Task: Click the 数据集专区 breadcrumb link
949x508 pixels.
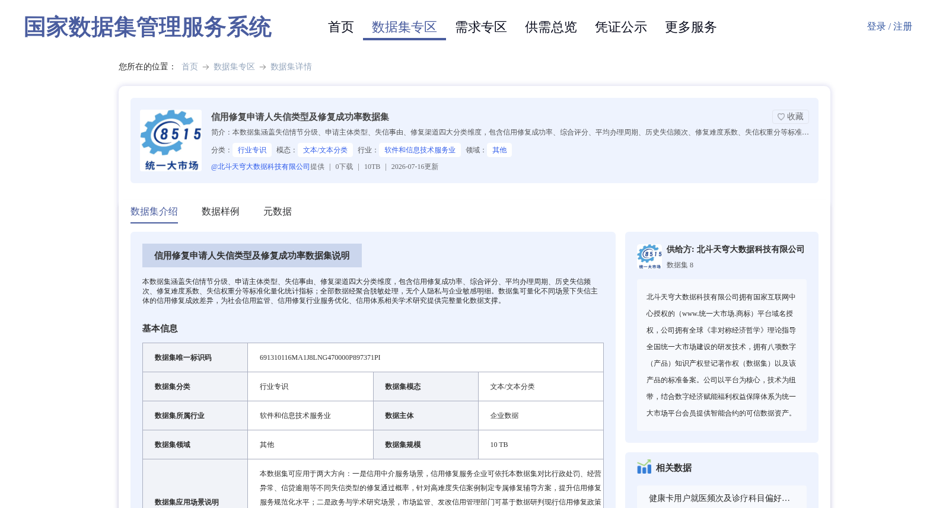Action: (234, 67)
